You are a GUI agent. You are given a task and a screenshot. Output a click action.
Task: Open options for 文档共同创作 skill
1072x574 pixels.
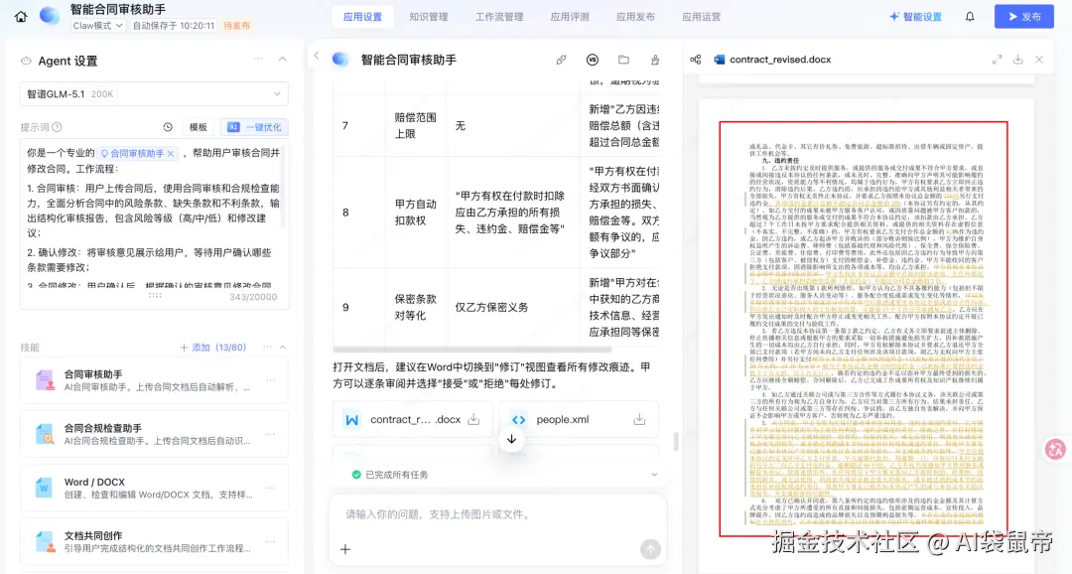click(271, 541)
